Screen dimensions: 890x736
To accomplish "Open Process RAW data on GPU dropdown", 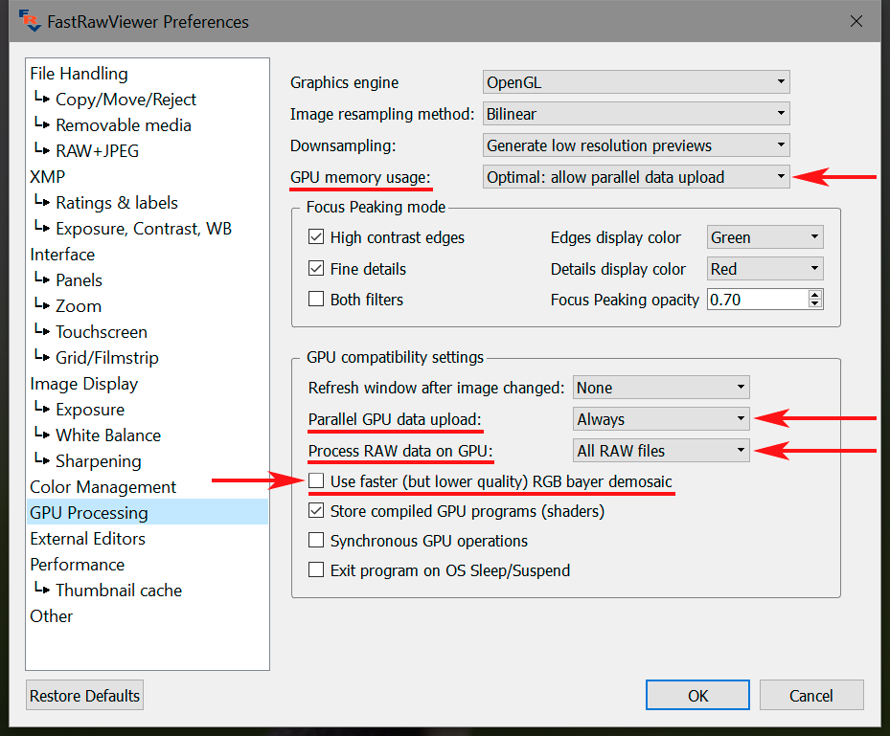I will [661, 451].
